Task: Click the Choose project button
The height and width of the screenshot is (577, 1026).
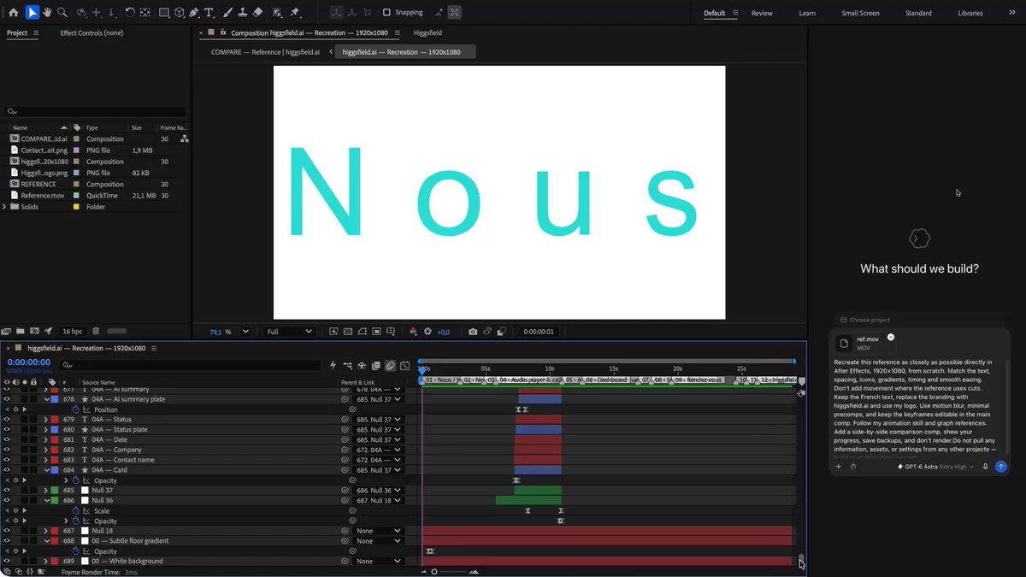Action: (x=864, y=320)
